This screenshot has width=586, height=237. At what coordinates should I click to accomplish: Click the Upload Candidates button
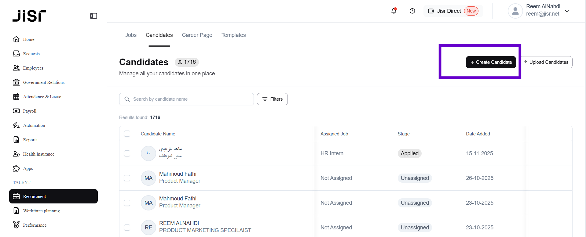546,62
